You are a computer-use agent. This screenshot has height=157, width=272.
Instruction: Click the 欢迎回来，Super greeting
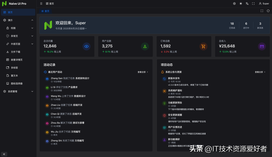point(71,23)
